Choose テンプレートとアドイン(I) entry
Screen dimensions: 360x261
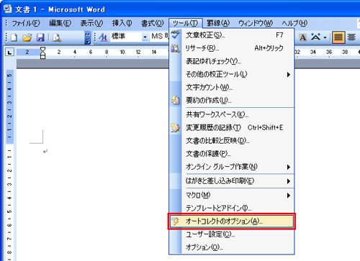(232, 209)
